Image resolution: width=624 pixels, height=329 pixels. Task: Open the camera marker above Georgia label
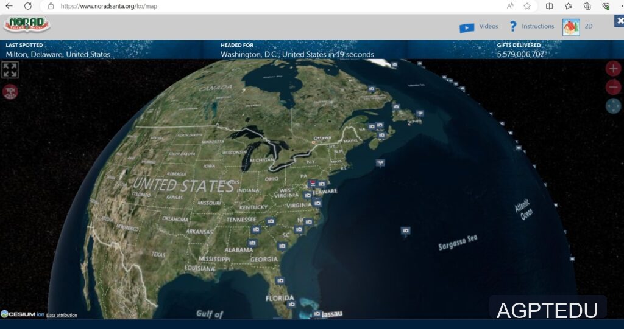[x=282, y=246]
